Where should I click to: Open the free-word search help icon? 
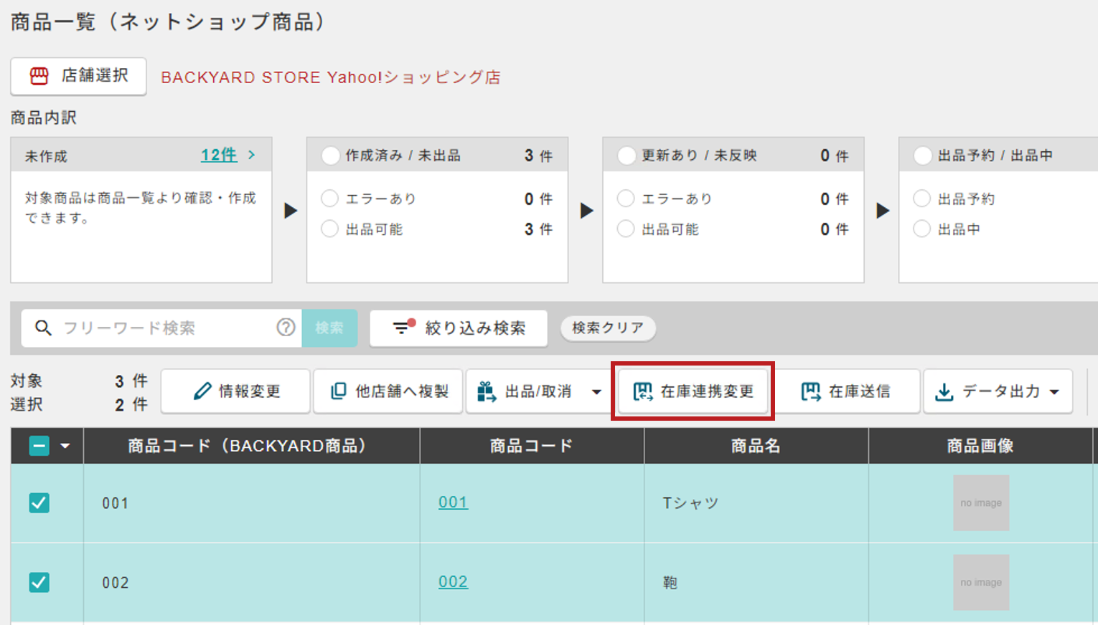pyautogui.click(x=286, y=328)
